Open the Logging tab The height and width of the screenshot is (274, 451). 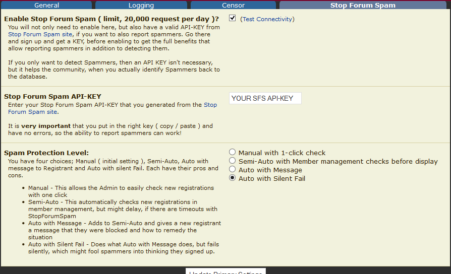[x=141, y=5]
